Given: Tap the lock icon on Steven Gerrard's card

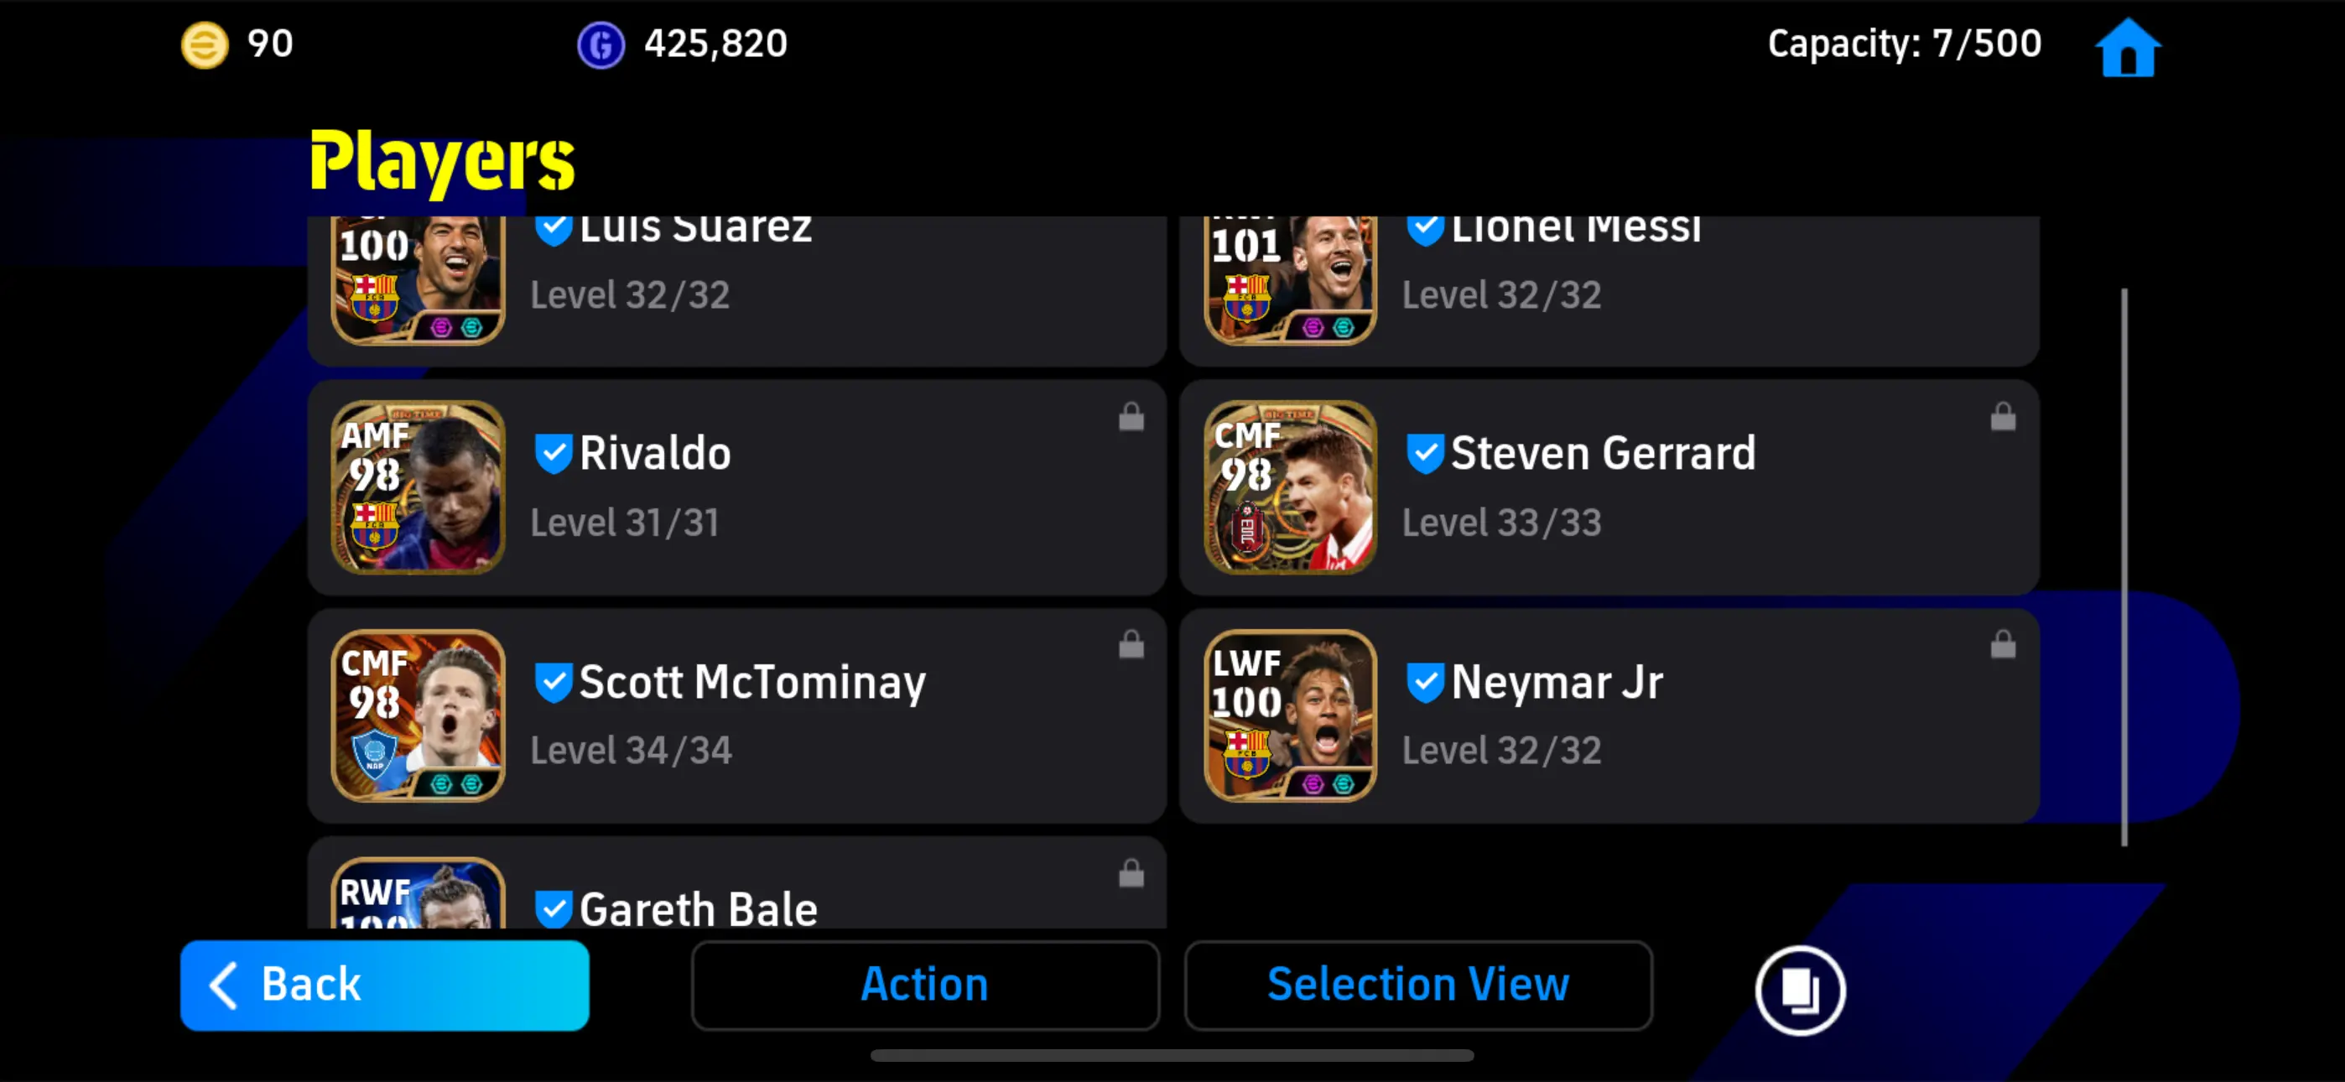Looking at the screenshot, I should [2003, 416].
